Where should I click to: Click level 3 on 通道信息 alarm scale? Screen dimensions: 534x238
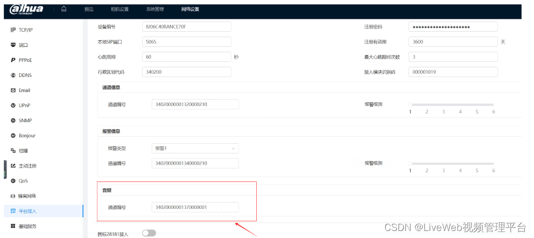coord(444,111)
